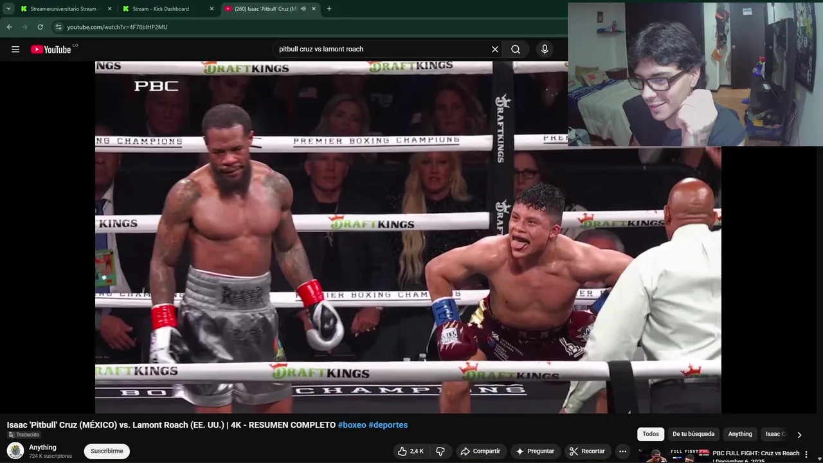This screenshot has width=823, height=463.
Task: Click the video title text
Action: click(171, 425)
